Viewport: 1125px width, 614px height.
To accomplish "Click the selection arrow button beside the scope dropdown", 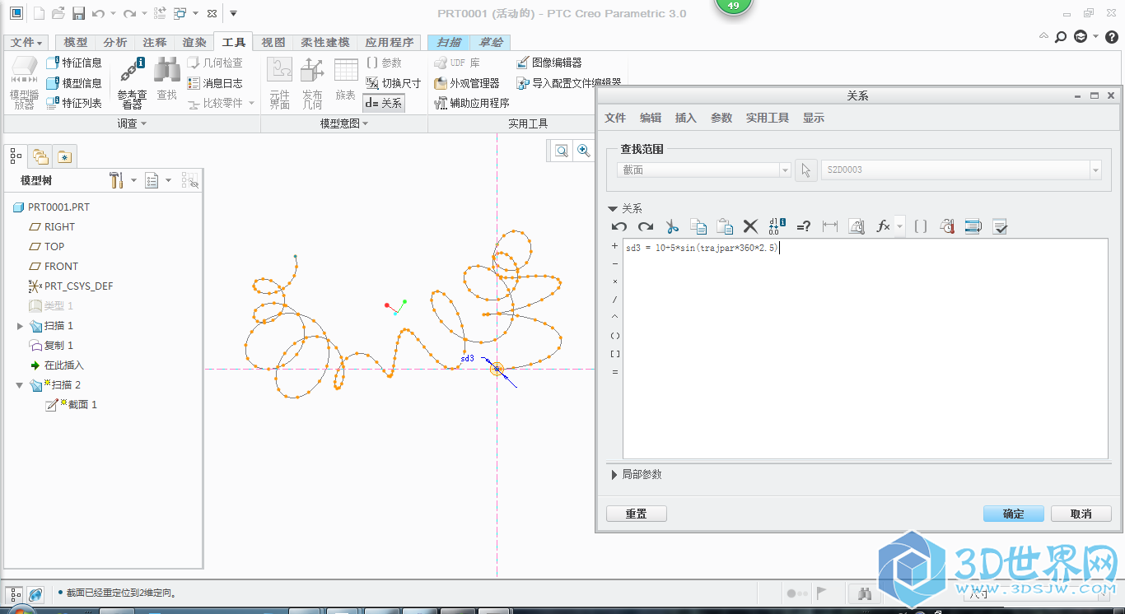I will pos(806,170).
